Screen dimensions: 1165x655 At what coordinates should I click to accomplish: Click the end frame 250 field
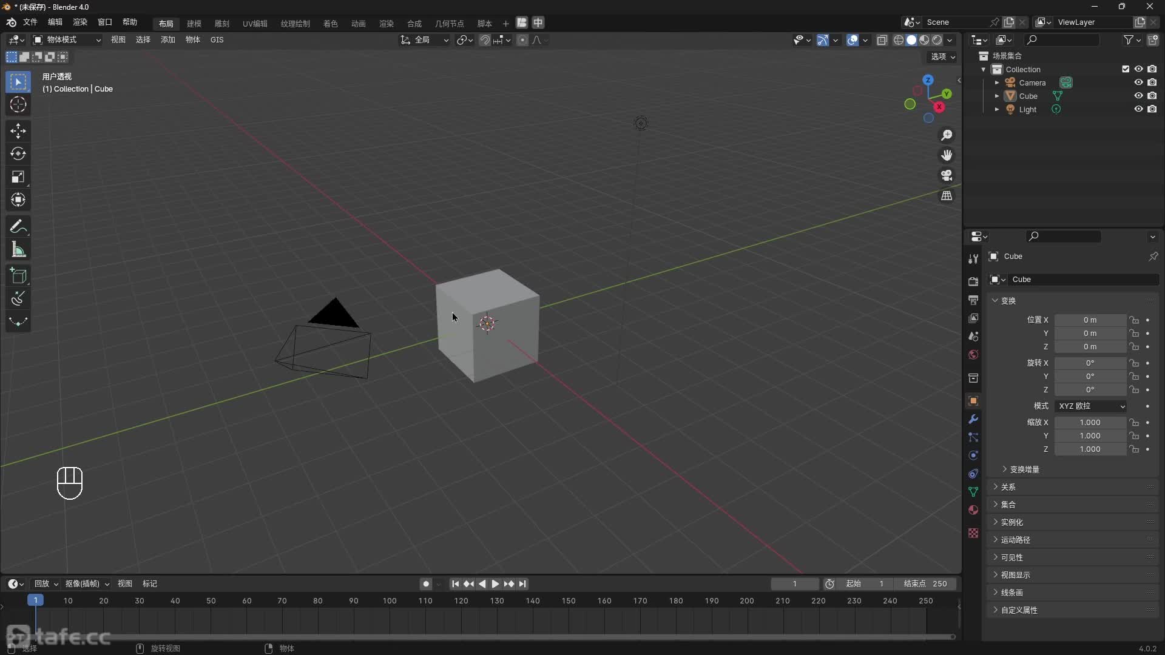pyautogui.click(x=925, y=584)
